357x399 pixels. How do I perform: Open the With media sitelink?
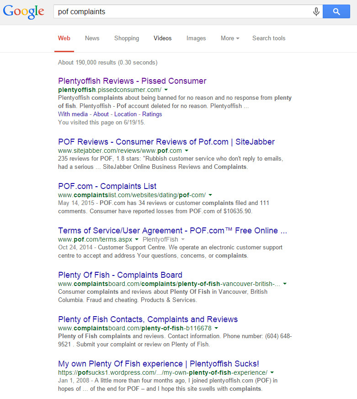(73, 114)
